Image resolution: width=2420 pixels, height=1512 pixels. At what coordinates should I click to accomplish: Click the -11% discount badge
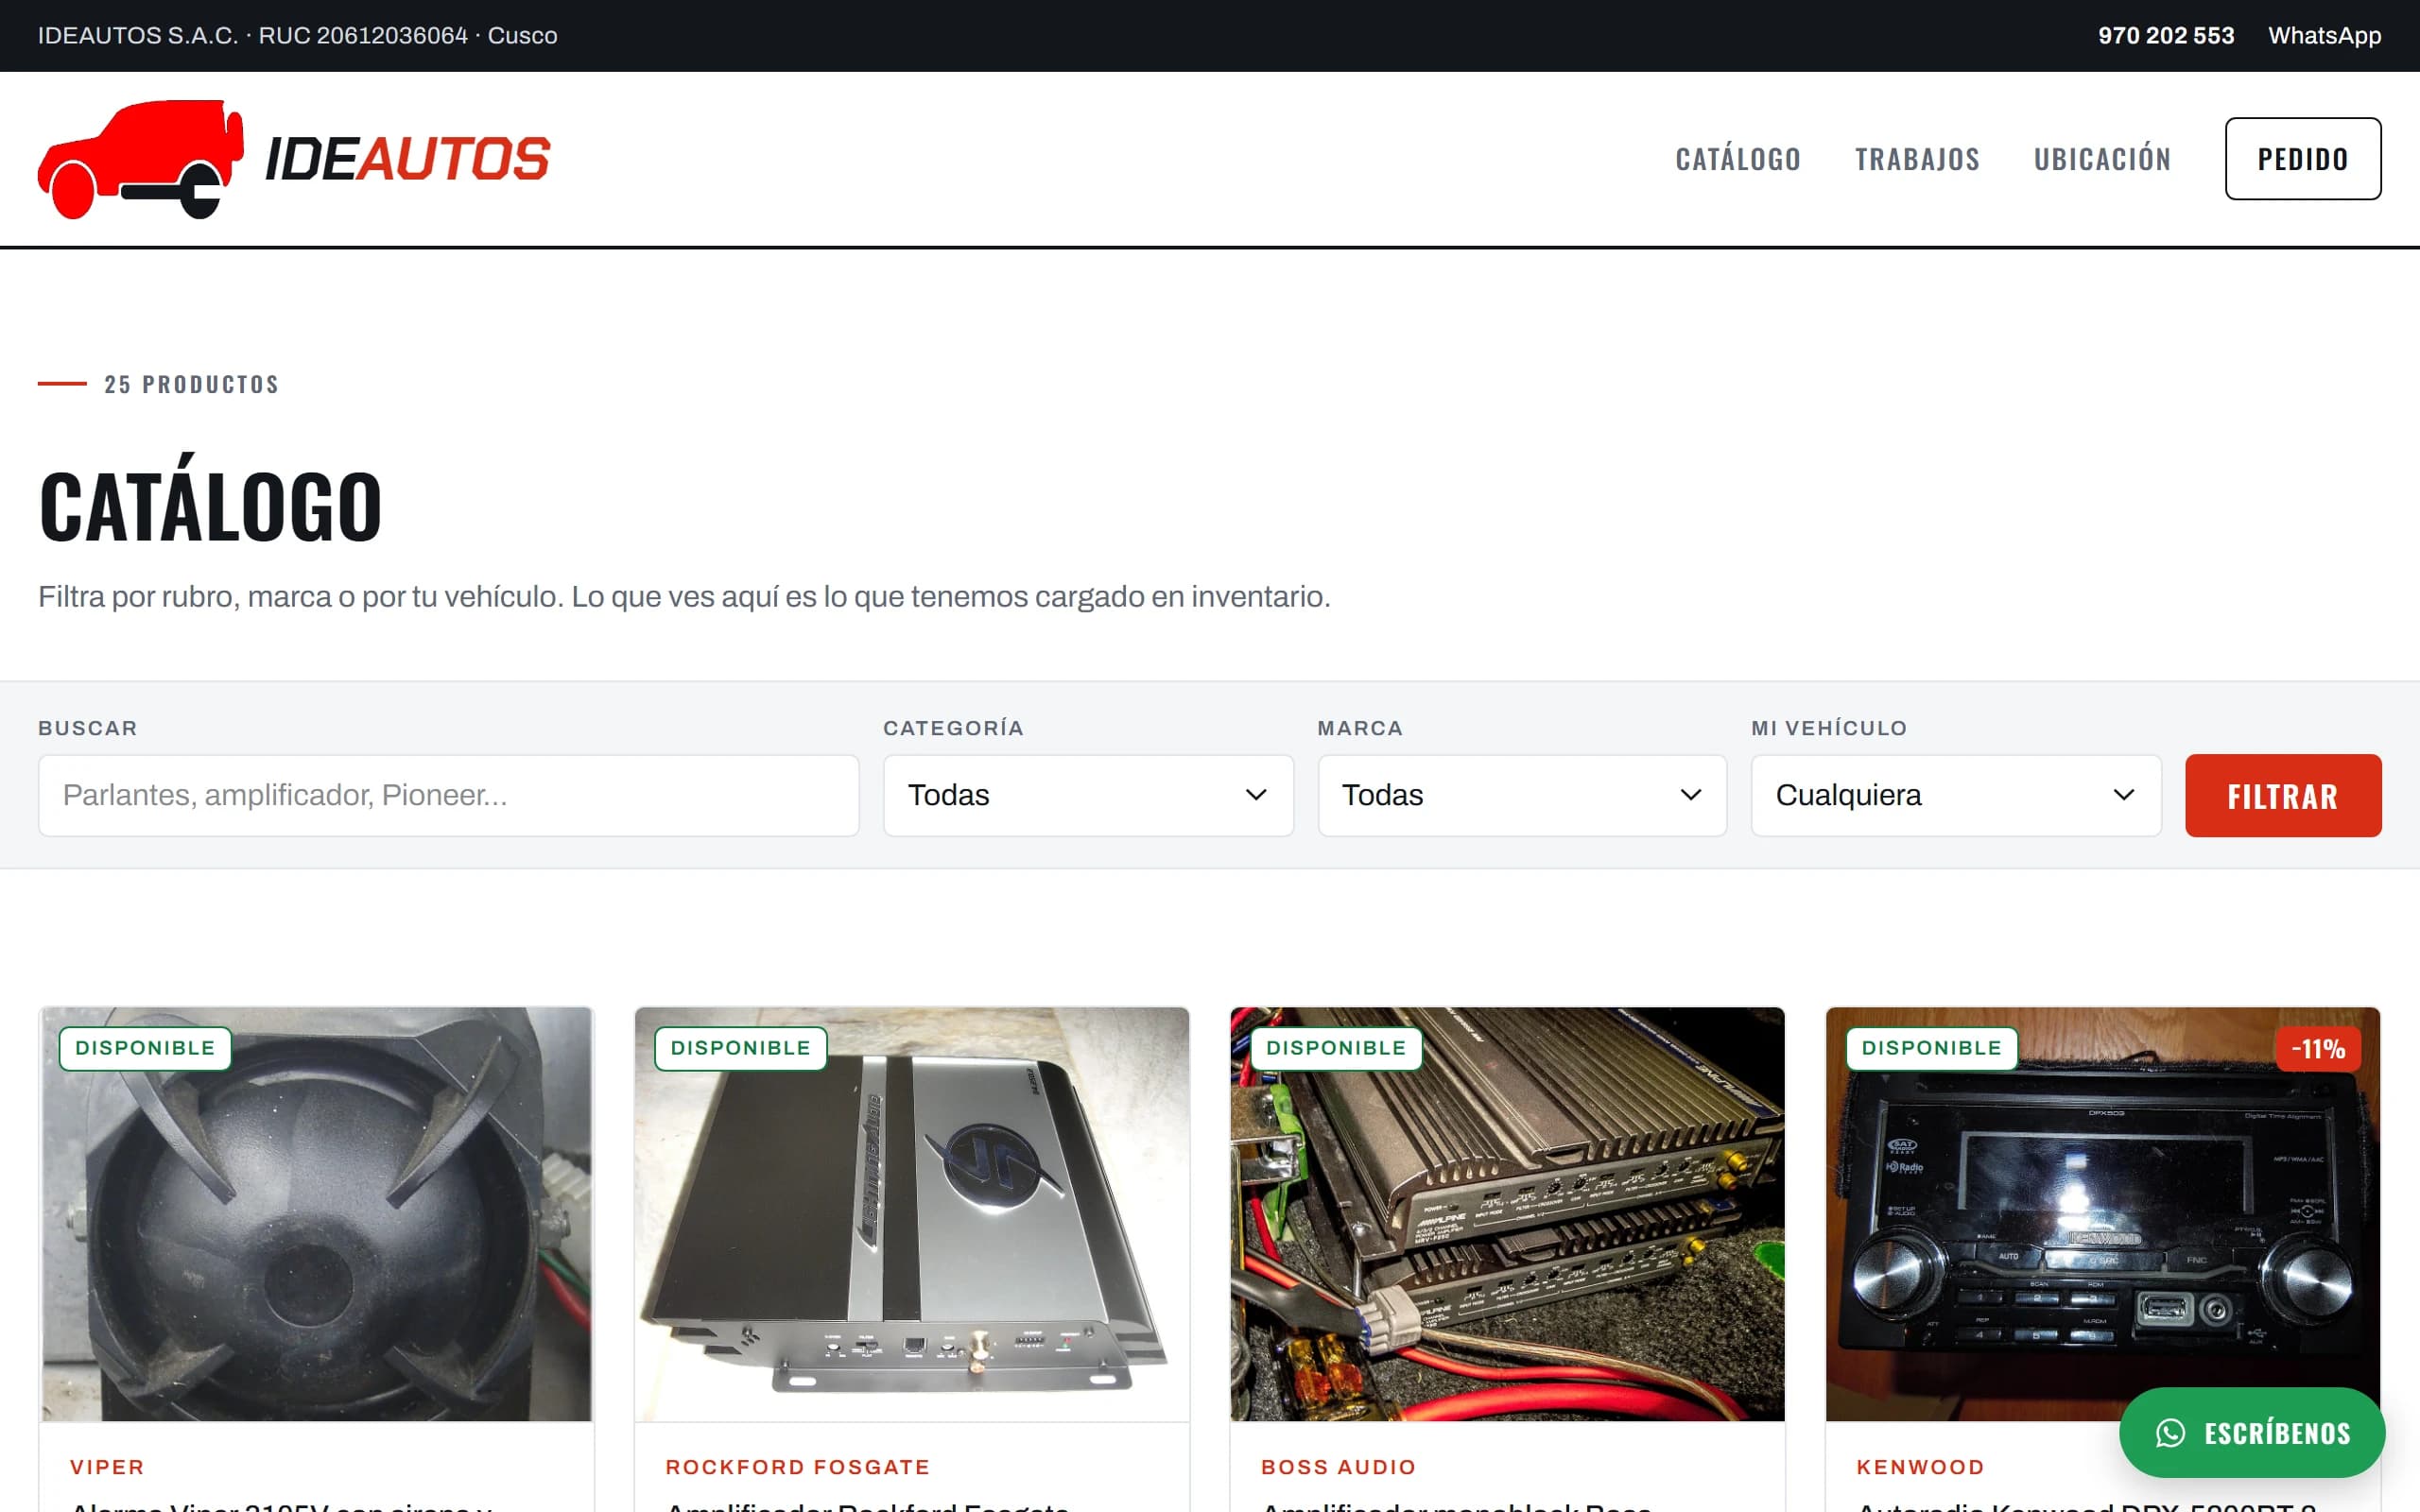[x=2318, y=1049]
